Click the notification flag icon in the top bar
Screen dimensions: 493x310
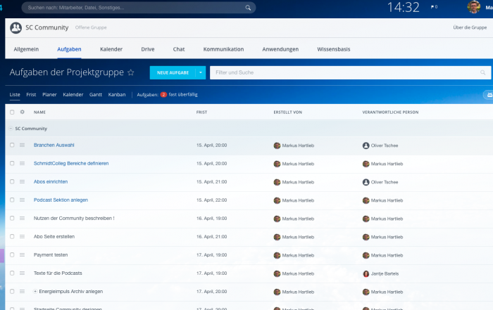433,7
